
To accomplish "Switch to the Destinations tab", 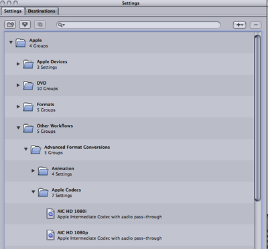I will 42,11.
